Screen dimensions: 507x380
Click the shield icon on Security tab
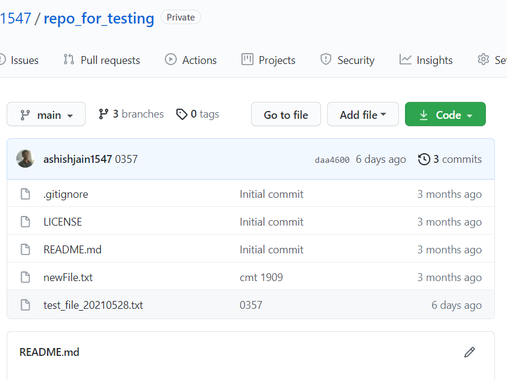click(x=326, y=59)
